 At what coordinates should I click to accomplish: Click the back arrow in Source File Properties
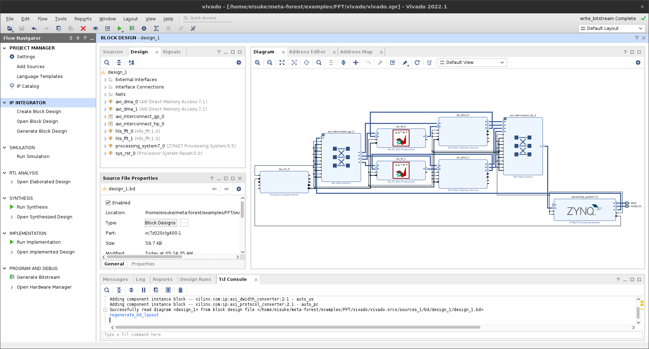pyautogui.click(x=214, y=189)
